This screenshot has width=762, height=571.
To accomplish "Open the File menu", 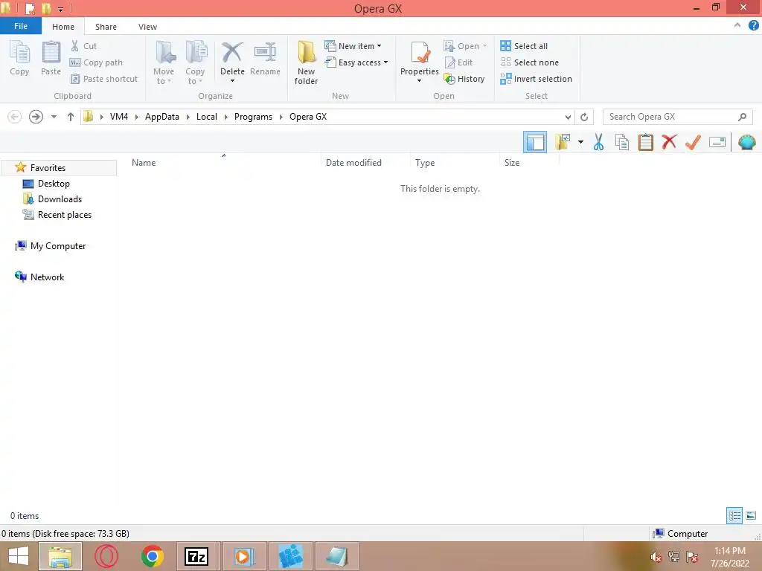I will [x=21, y=26].
